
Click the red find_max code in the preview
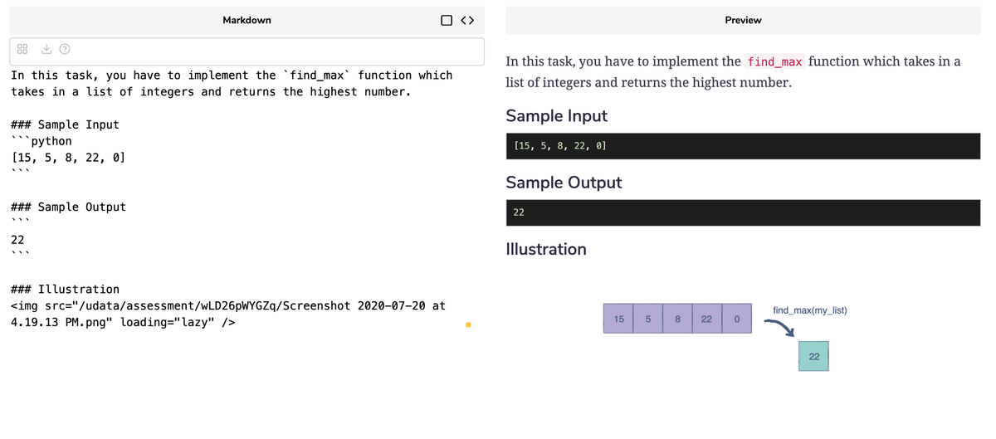774,61
